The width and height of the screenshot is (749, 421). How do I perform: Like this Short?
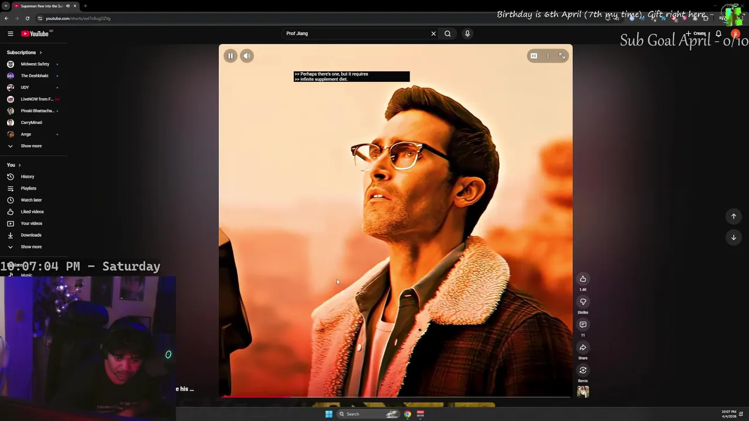[x=583, y=279]
